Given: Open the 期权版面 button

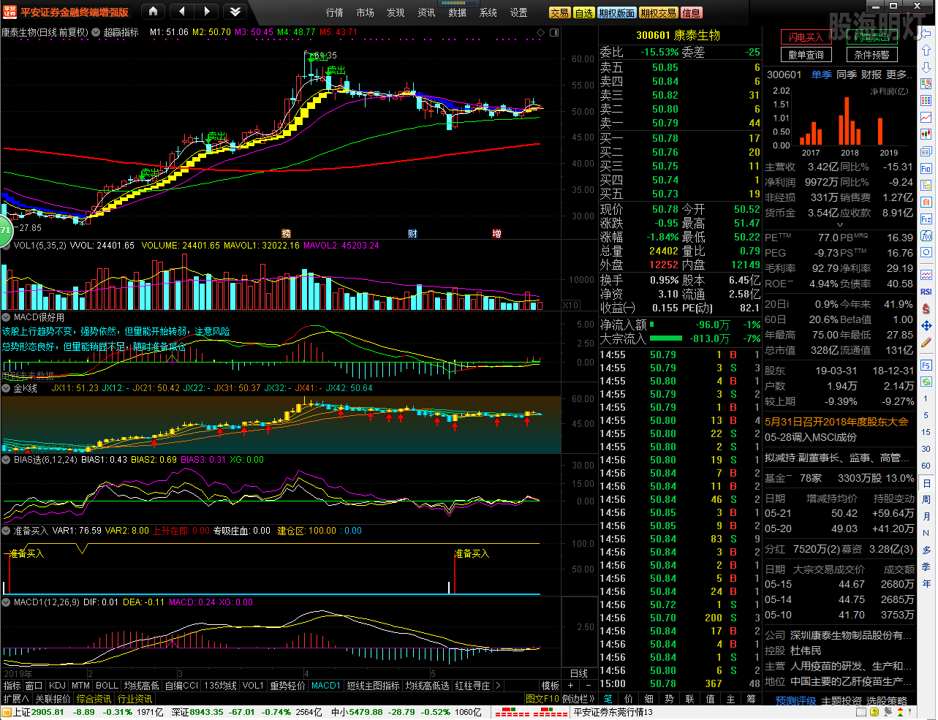Looking at the screenshot, I should click(616, 12).
